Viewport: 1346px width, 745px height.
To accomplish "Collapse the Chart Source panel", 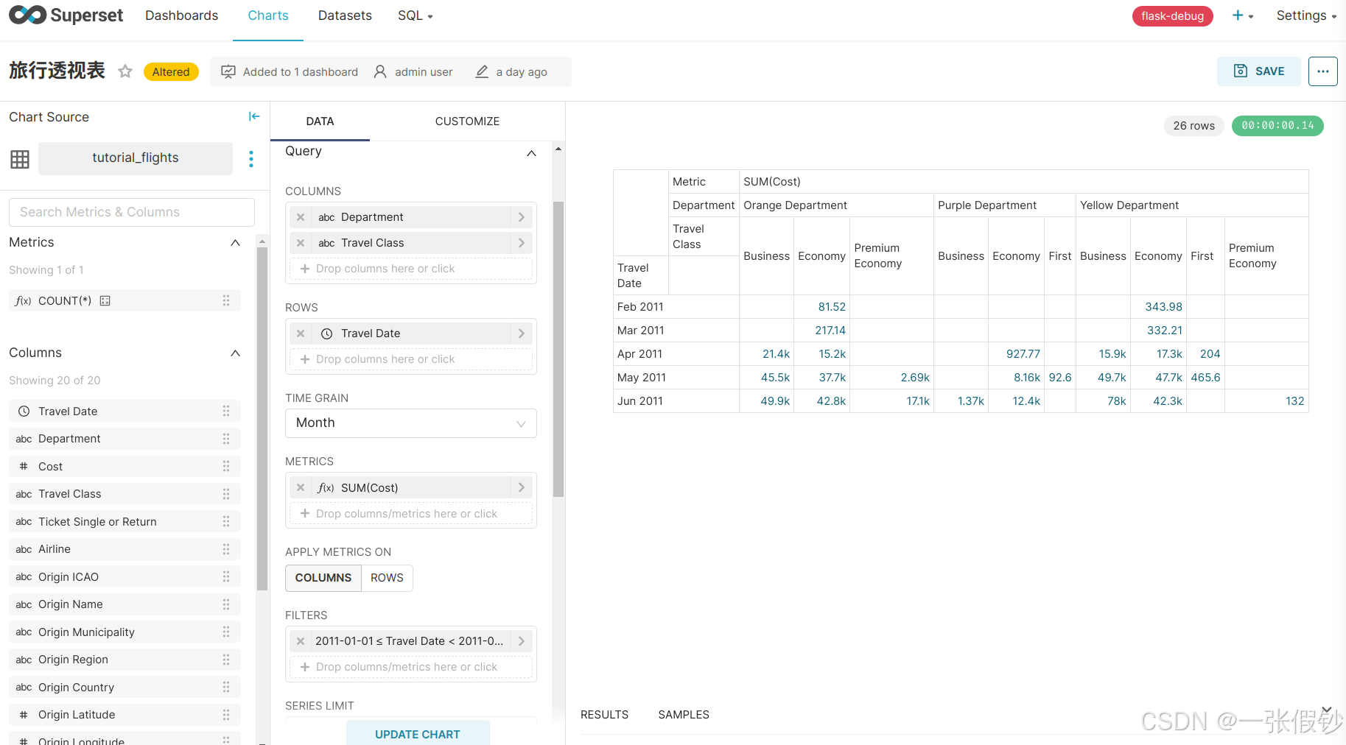I will click(254, 116).
